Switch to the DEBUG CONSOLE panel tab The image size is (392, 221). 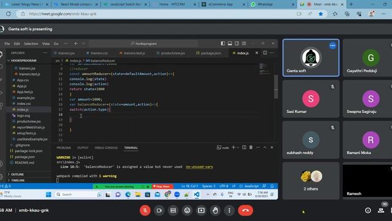[x=106, y=148]
